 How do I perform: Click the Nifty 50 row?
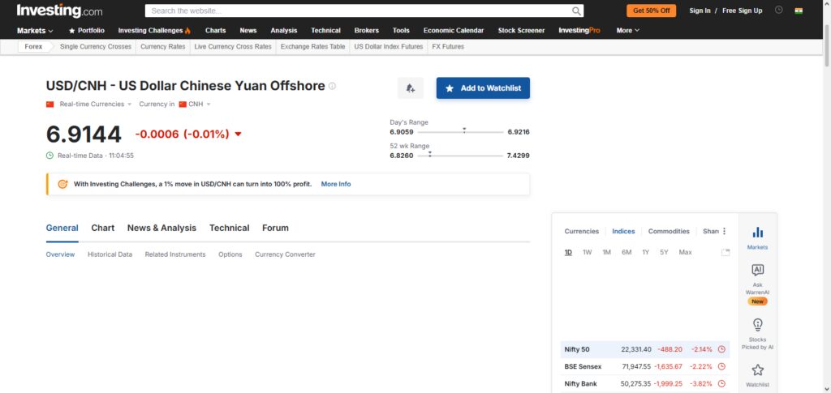[x=645, y=349]
